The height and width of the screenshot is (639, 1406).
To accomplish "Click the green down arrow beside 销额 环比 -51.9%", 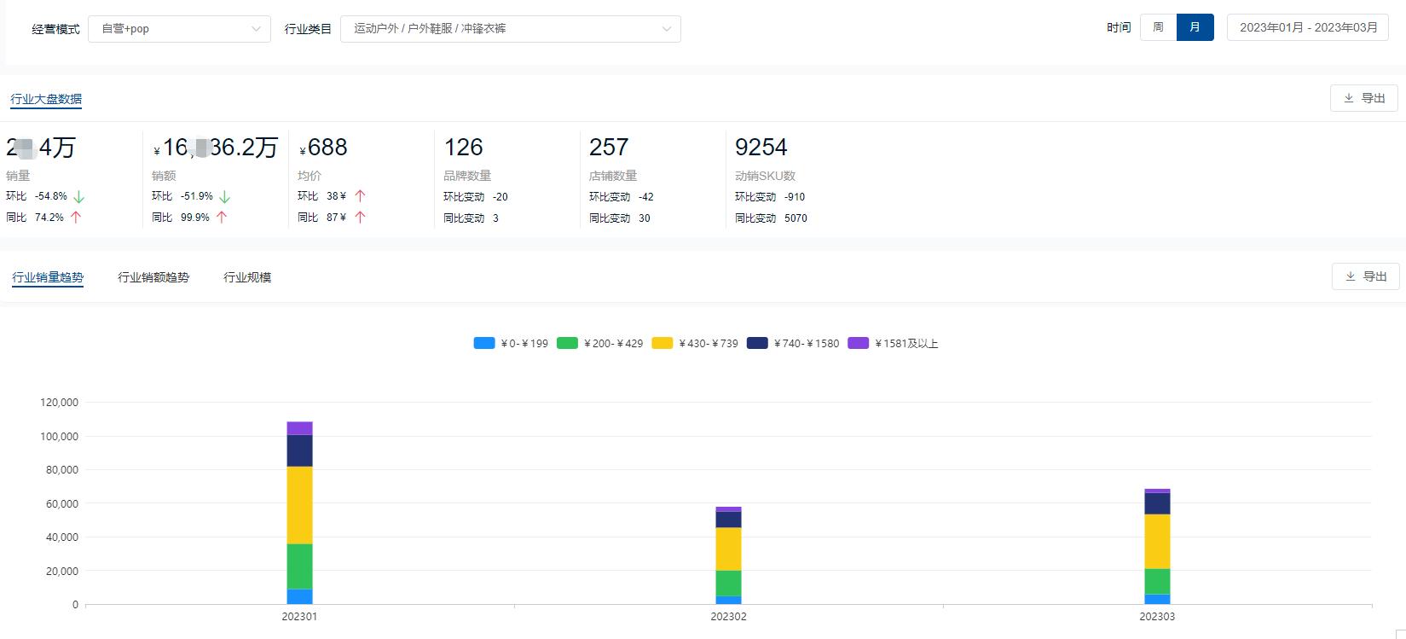I will coord(224,197).
